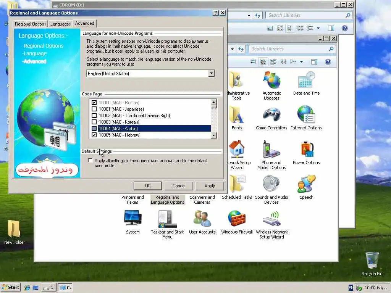Open the Start menu
Screen dimensions: 391x293
pos(10,287)
